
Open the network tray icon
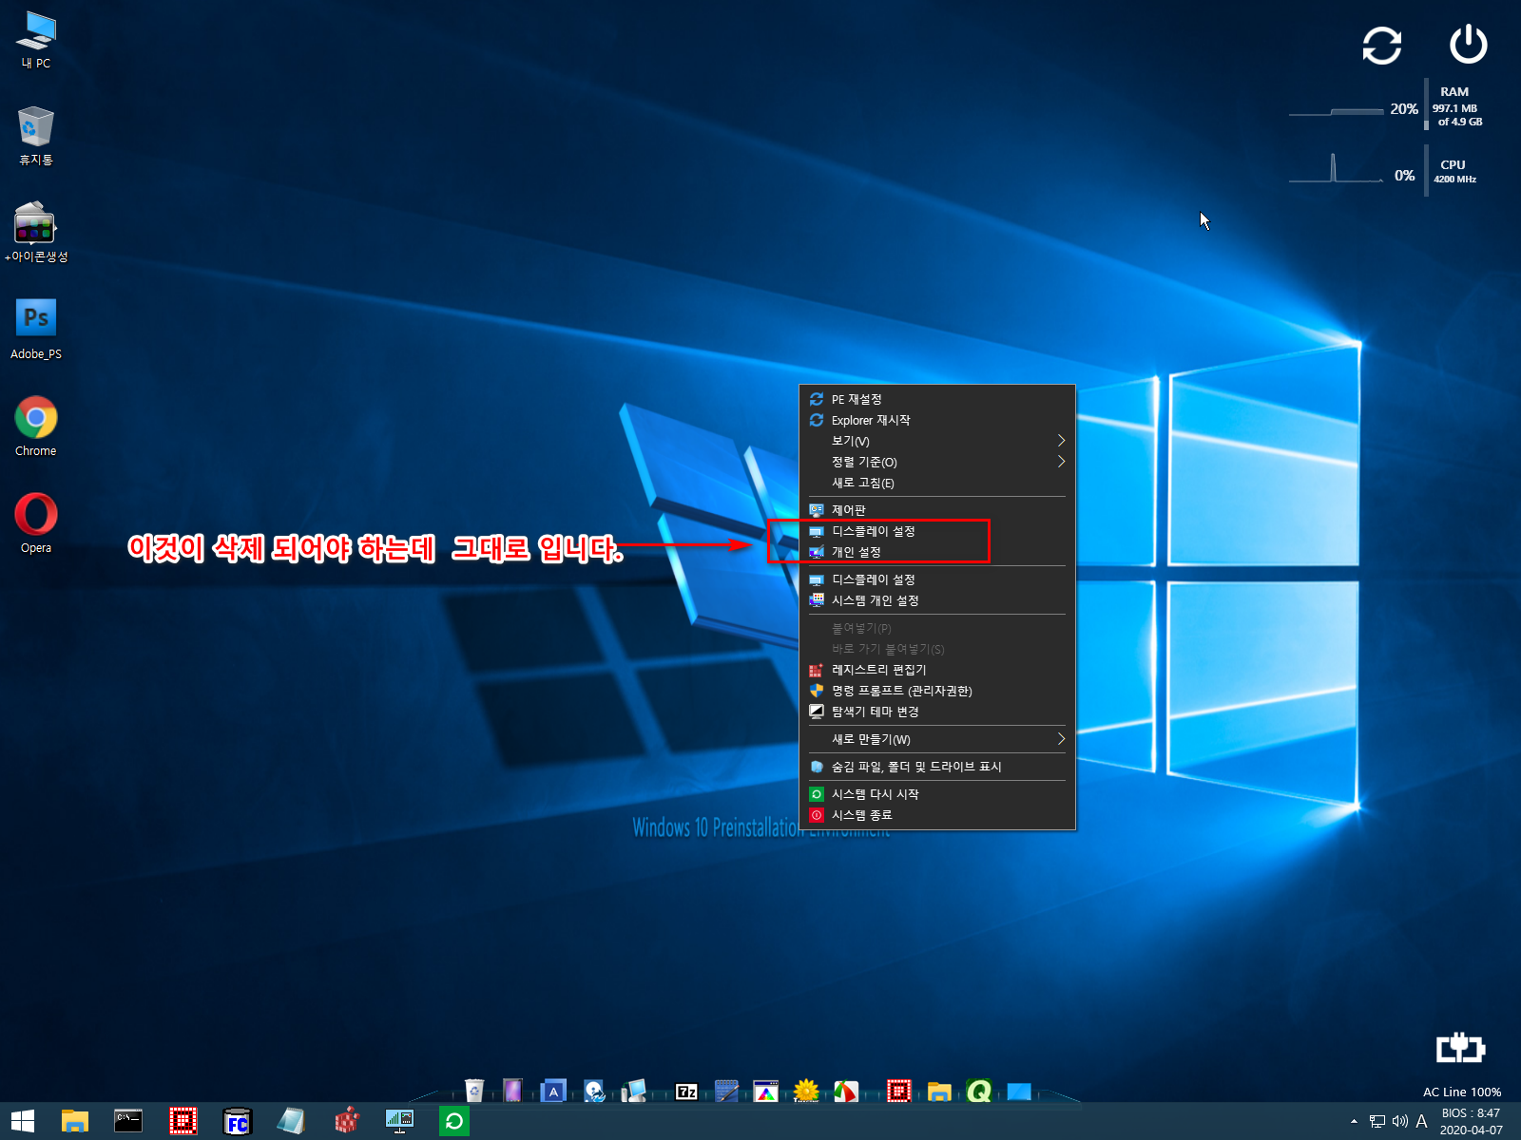point(1377,1122)
